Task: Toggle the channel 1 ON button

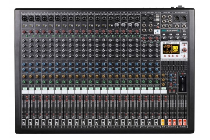Action: (x=25, y=89)
